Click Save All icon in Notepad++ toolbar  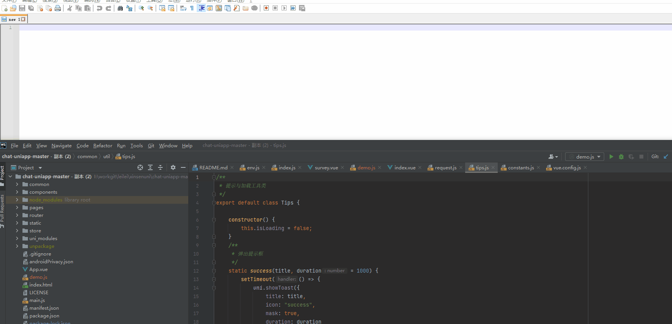click(x=31, y=8)
